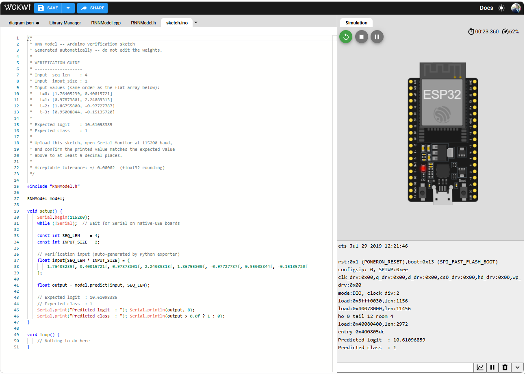The image size is (525, 374).
Task: Push the EN button on the ESP32 board
Action: 423,192
